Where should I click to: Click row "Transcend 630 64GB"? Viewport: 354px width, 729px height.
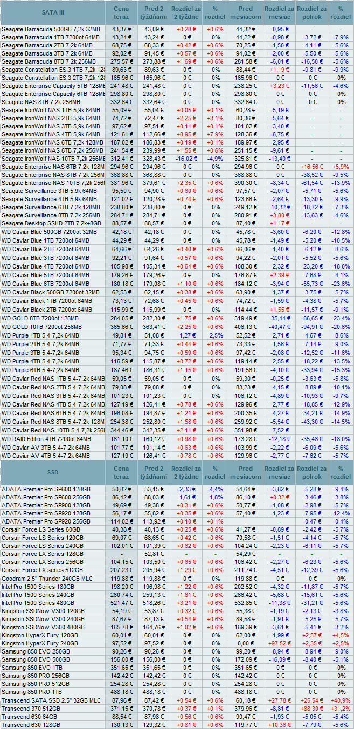click(177, 717)
